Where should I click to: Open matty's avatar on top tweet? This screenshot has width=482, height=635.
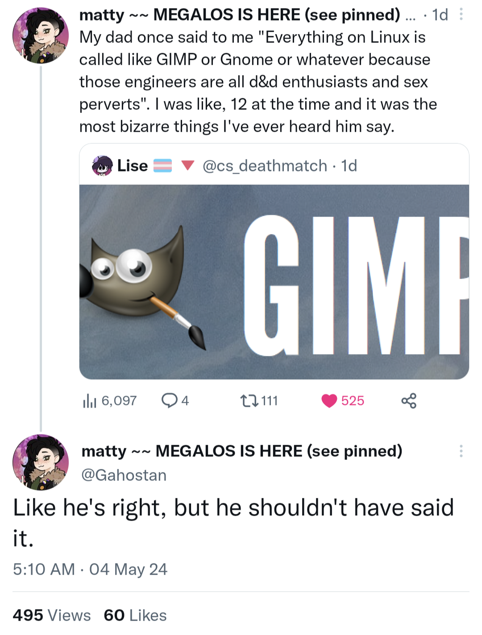[x=41, y=35]
